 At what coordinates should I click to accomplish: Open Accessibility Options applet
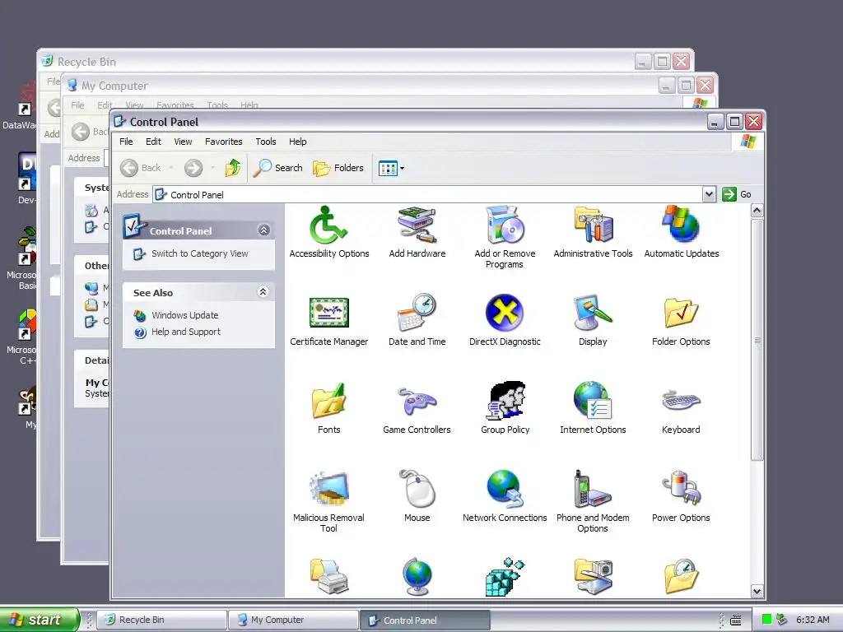pyautogui.click(x=328, y=232)
